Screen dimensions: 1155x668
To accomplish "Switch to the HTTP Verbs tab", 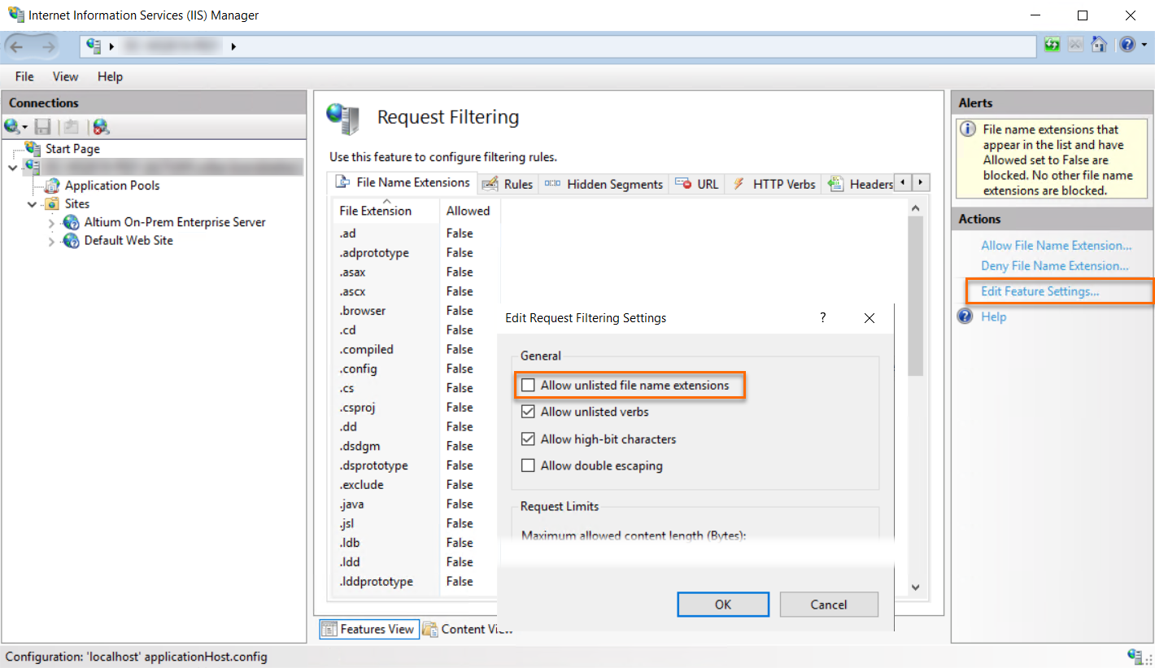I will 774,184.
